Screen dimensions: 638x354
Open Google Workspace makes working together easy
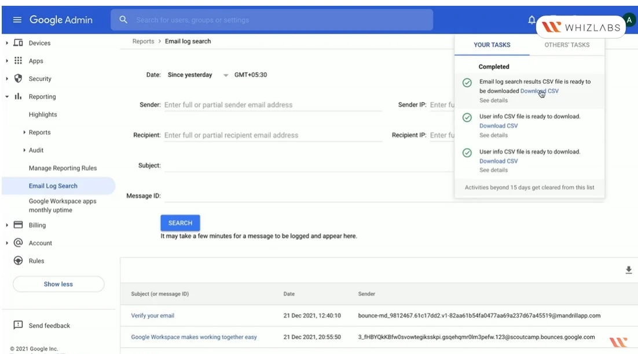click(x=194, y=337)
